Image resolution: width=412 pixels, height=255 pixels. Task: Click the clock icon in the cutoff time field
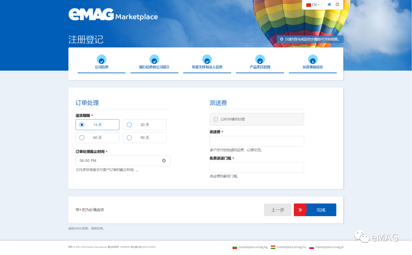[x=164, y=160]
